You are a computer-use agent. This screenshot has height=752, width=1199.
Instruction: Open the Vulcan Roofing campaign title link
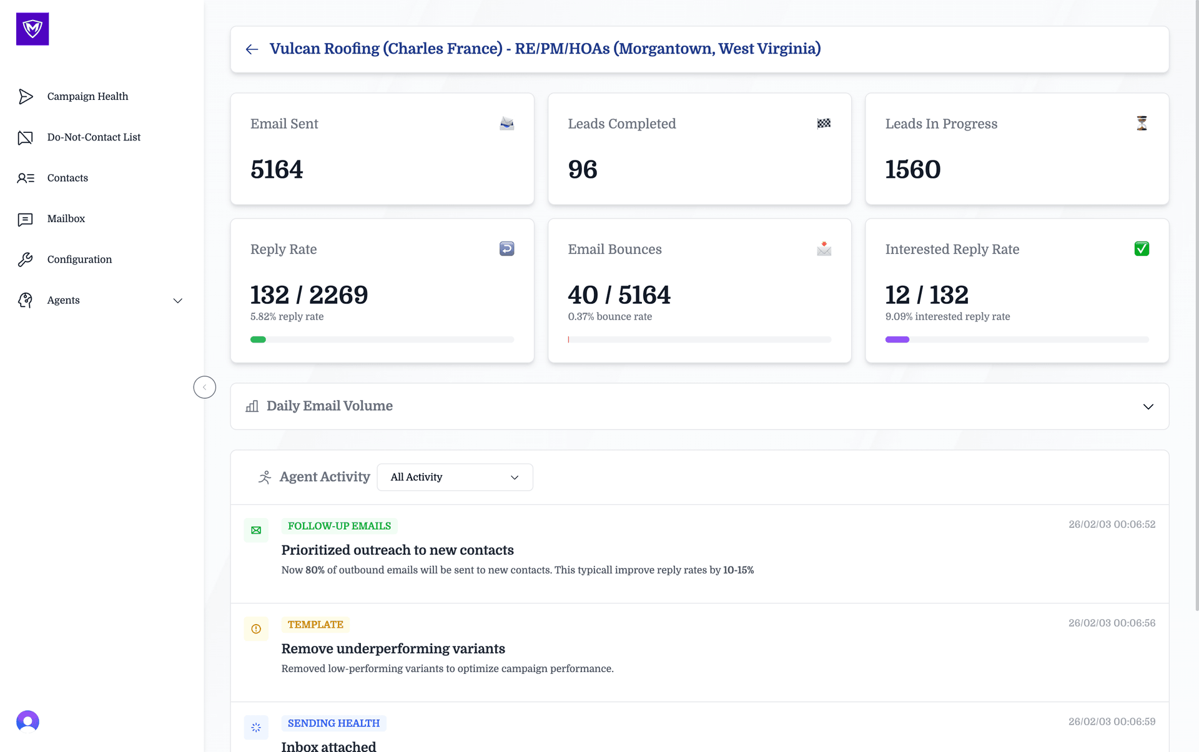click(545, 49)
